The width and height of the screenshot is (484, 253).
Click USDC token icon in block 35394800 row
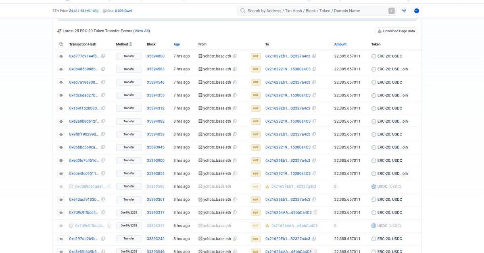[x=373, y=56]
